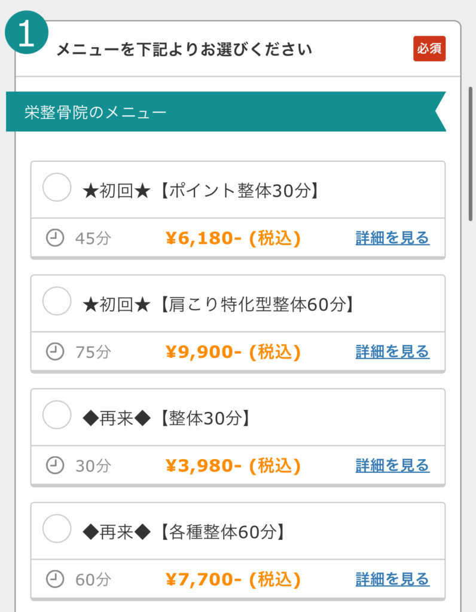Open 詳細を見る for the ¥6,180 menu

coord(392,238)
